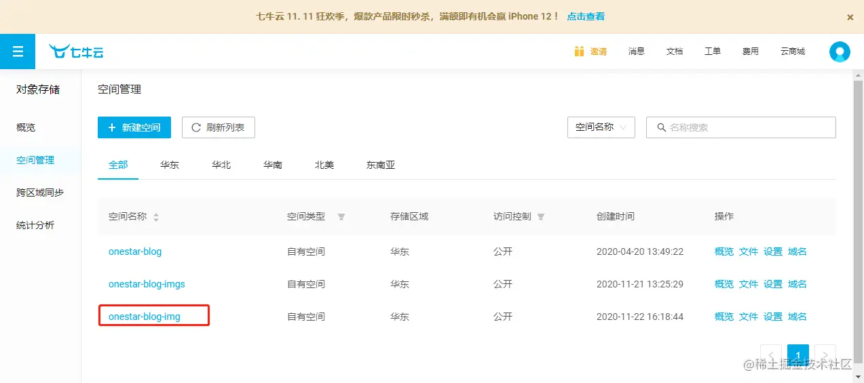Screen dimensions: 864x383
Task: Open 跨区域同步 in the sidebar
Action: [41, 193]
